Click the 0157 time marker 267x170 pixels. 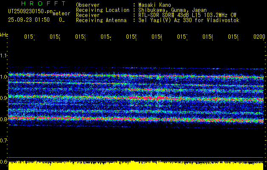click(182, 37)
